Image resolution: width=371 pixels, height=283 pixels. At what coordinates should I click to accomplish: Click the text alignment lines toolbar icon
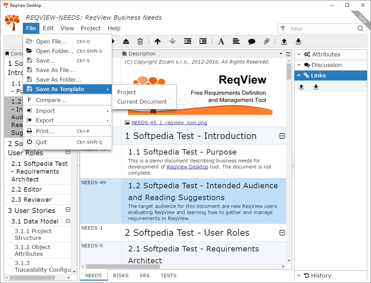point(236,41)
